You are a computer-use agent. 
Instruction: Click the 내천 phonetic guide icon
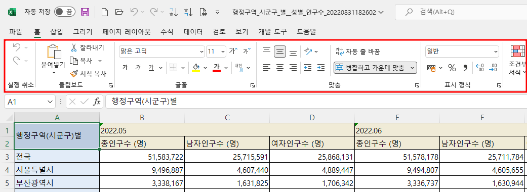tap(239, 68)
